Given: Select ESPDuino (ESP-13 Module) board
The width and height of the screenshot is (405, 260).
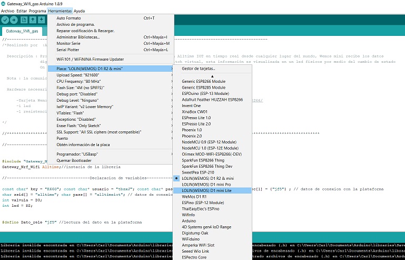Looking at the screenshot, I should tap(212, 93).
